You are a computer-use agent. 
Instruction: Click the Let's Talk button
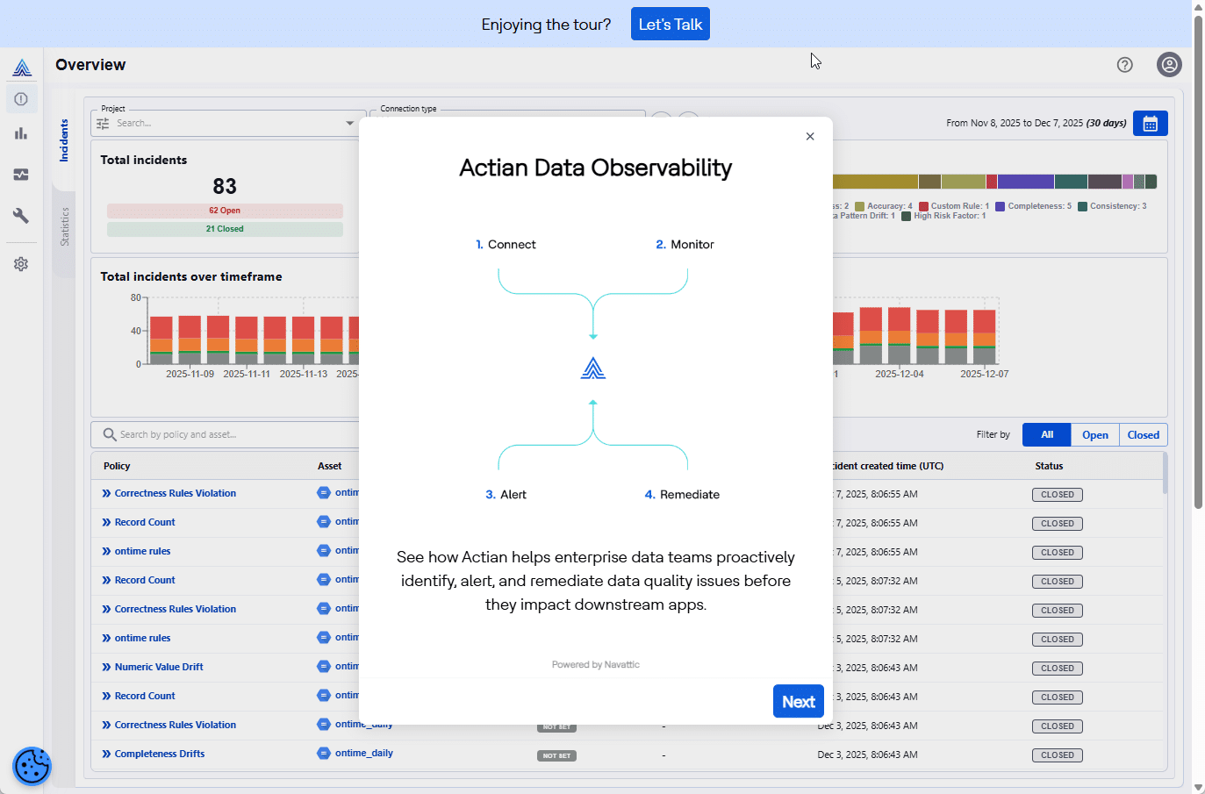(671, 25)
